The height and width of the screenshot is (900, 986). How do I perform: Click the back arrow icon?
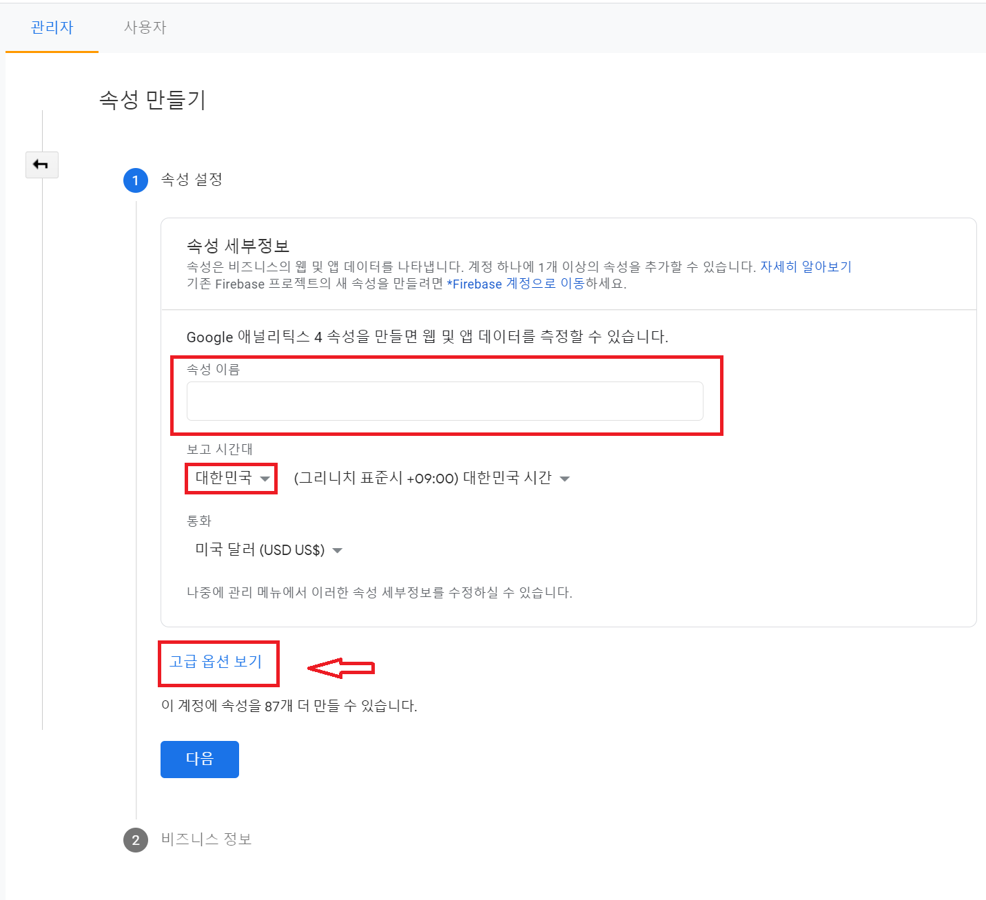[x=41, y=165]
